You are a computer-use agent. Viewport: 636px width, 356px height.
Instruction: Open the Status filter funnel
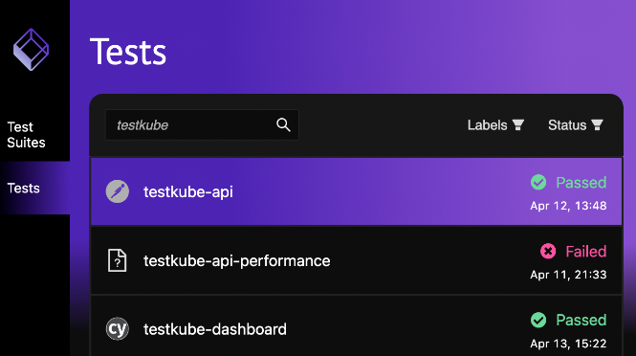pos(597,125)
